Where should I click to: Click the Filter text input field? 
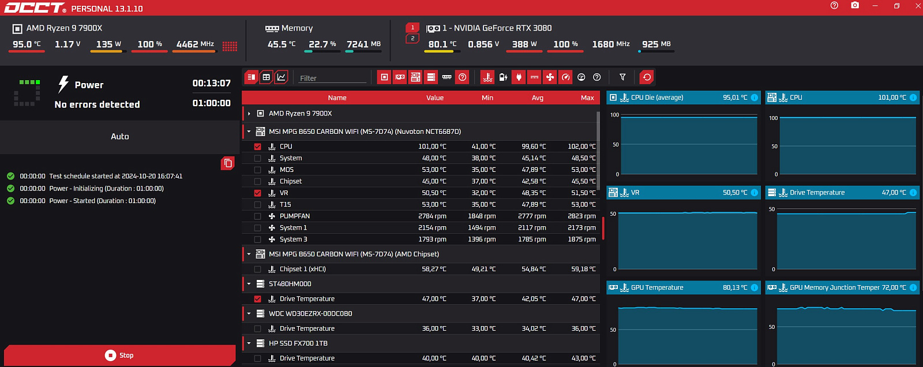click(x=332, y=78)
